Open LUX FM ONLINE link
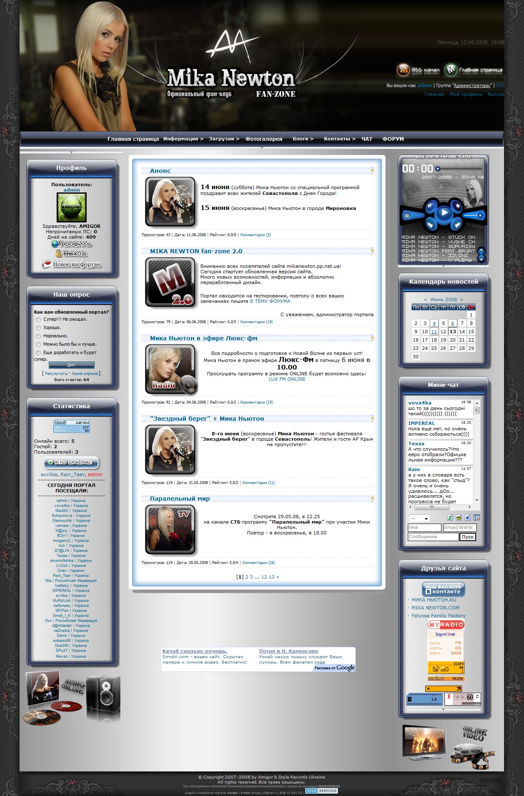The height and width of the screenshot is (796, 524). [x=287, y=379]
